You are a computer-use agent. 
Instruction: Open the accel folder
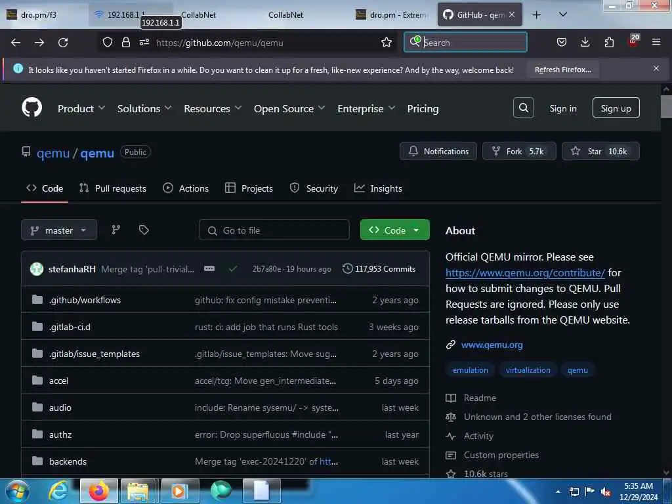[x=58, y=381]
